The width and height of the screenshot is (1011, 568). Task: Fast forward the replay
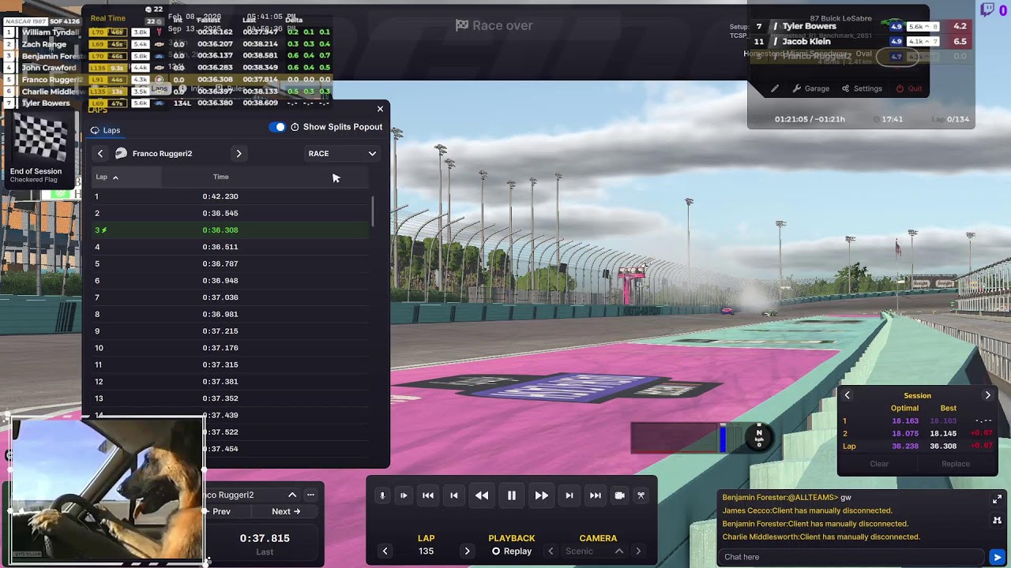click(x=541, y=495)
